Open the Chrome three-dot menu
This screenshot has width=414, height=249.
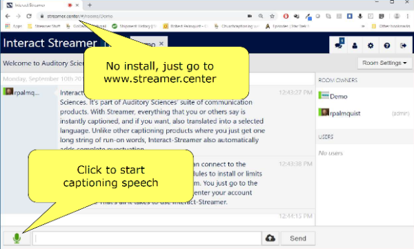[x=408, y=16]
